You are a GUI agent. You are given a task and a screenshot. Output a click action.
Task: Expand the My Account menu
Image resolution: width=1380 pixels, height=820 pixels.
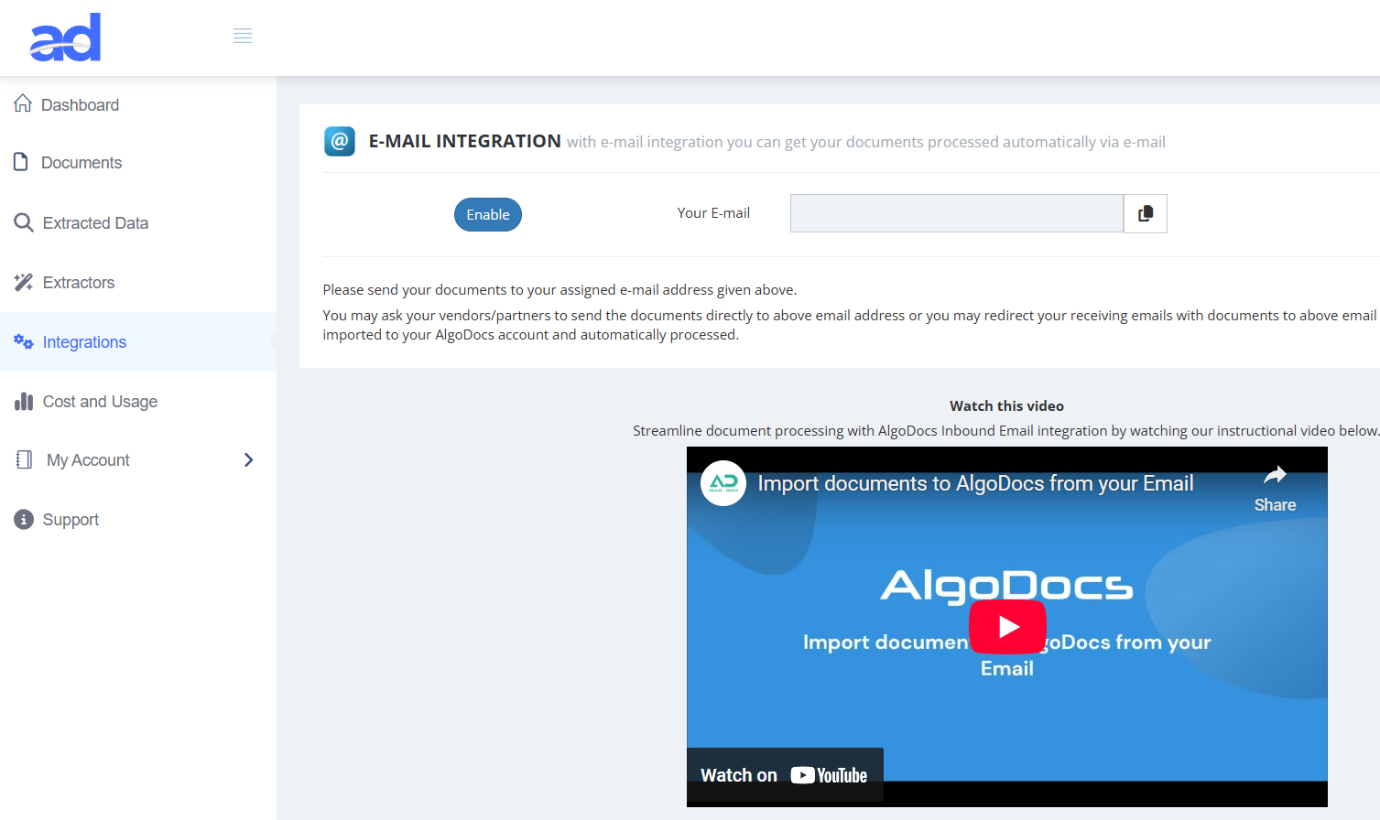click(87, 459)
